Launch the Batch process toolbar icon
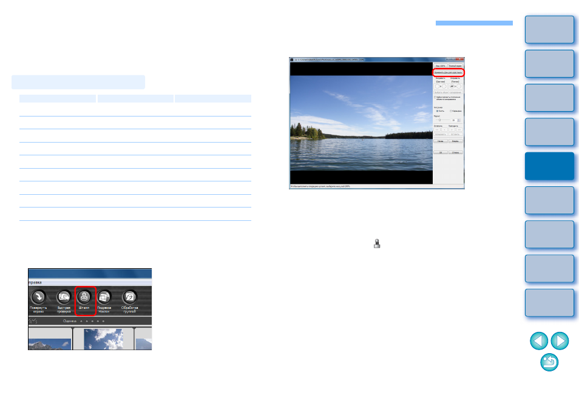This screenshot has width=579, height=409. pos(130,297)
